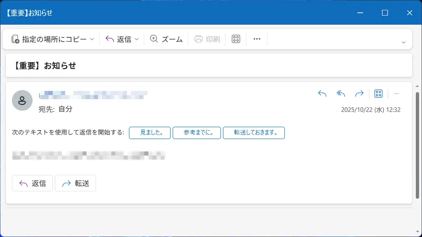Click the vertical scrollbar on the right
422x237 pixels.
point(417,144)
